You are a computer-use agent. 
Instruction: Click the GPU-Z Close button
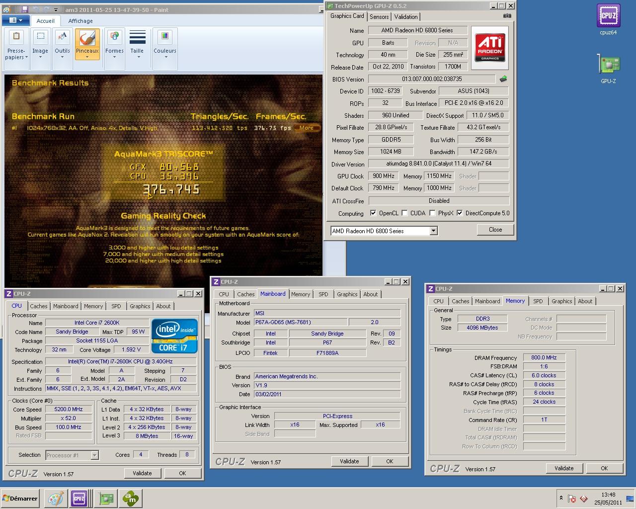tap(495, 230)
